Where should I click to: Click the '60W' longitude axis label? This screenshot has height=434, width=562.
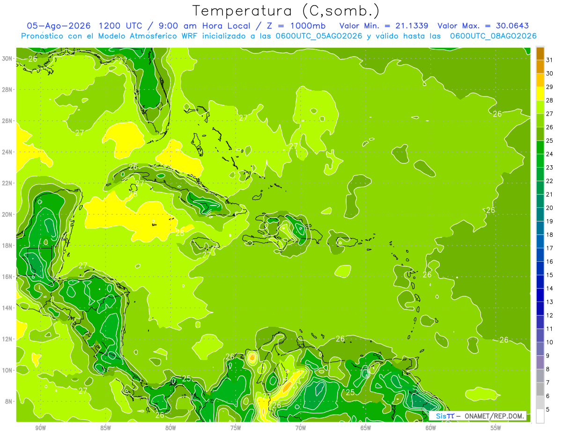[431, 428]
